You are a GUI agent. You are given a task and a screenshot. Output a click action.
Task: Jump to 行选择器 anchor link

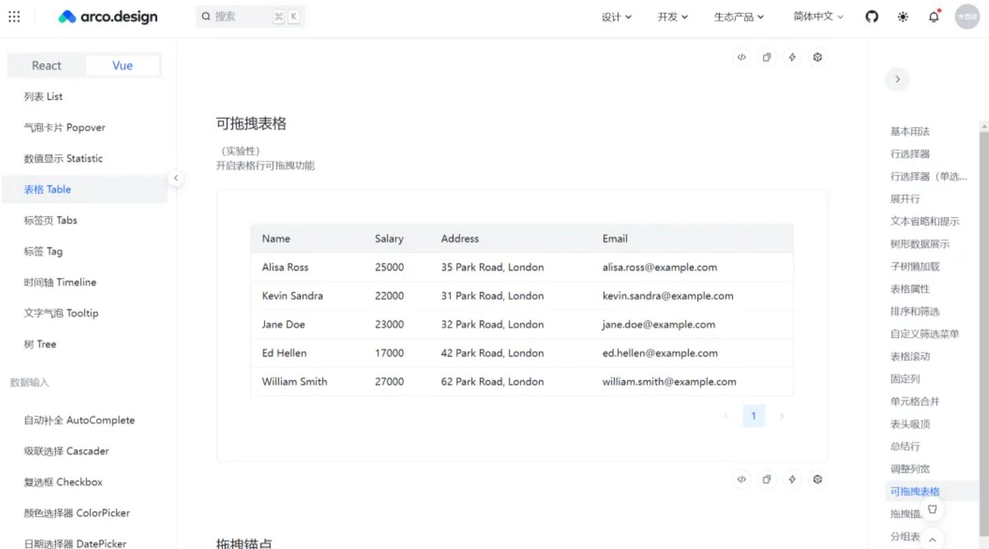pos(910,154)
